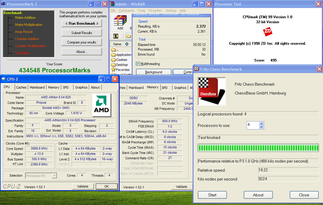Select Complex Multiplication benchmark item
Screen dimensions: 323x205
[x=31, y=46]
